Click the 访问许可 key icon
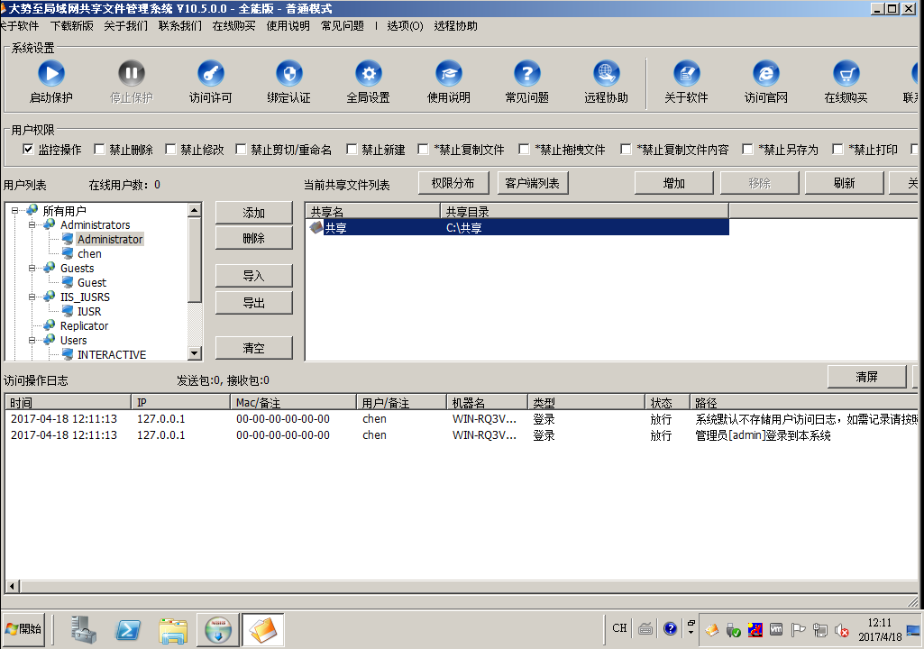Image resolution: width=924 pixels, height=649 pixels. (x=210, y=74)
